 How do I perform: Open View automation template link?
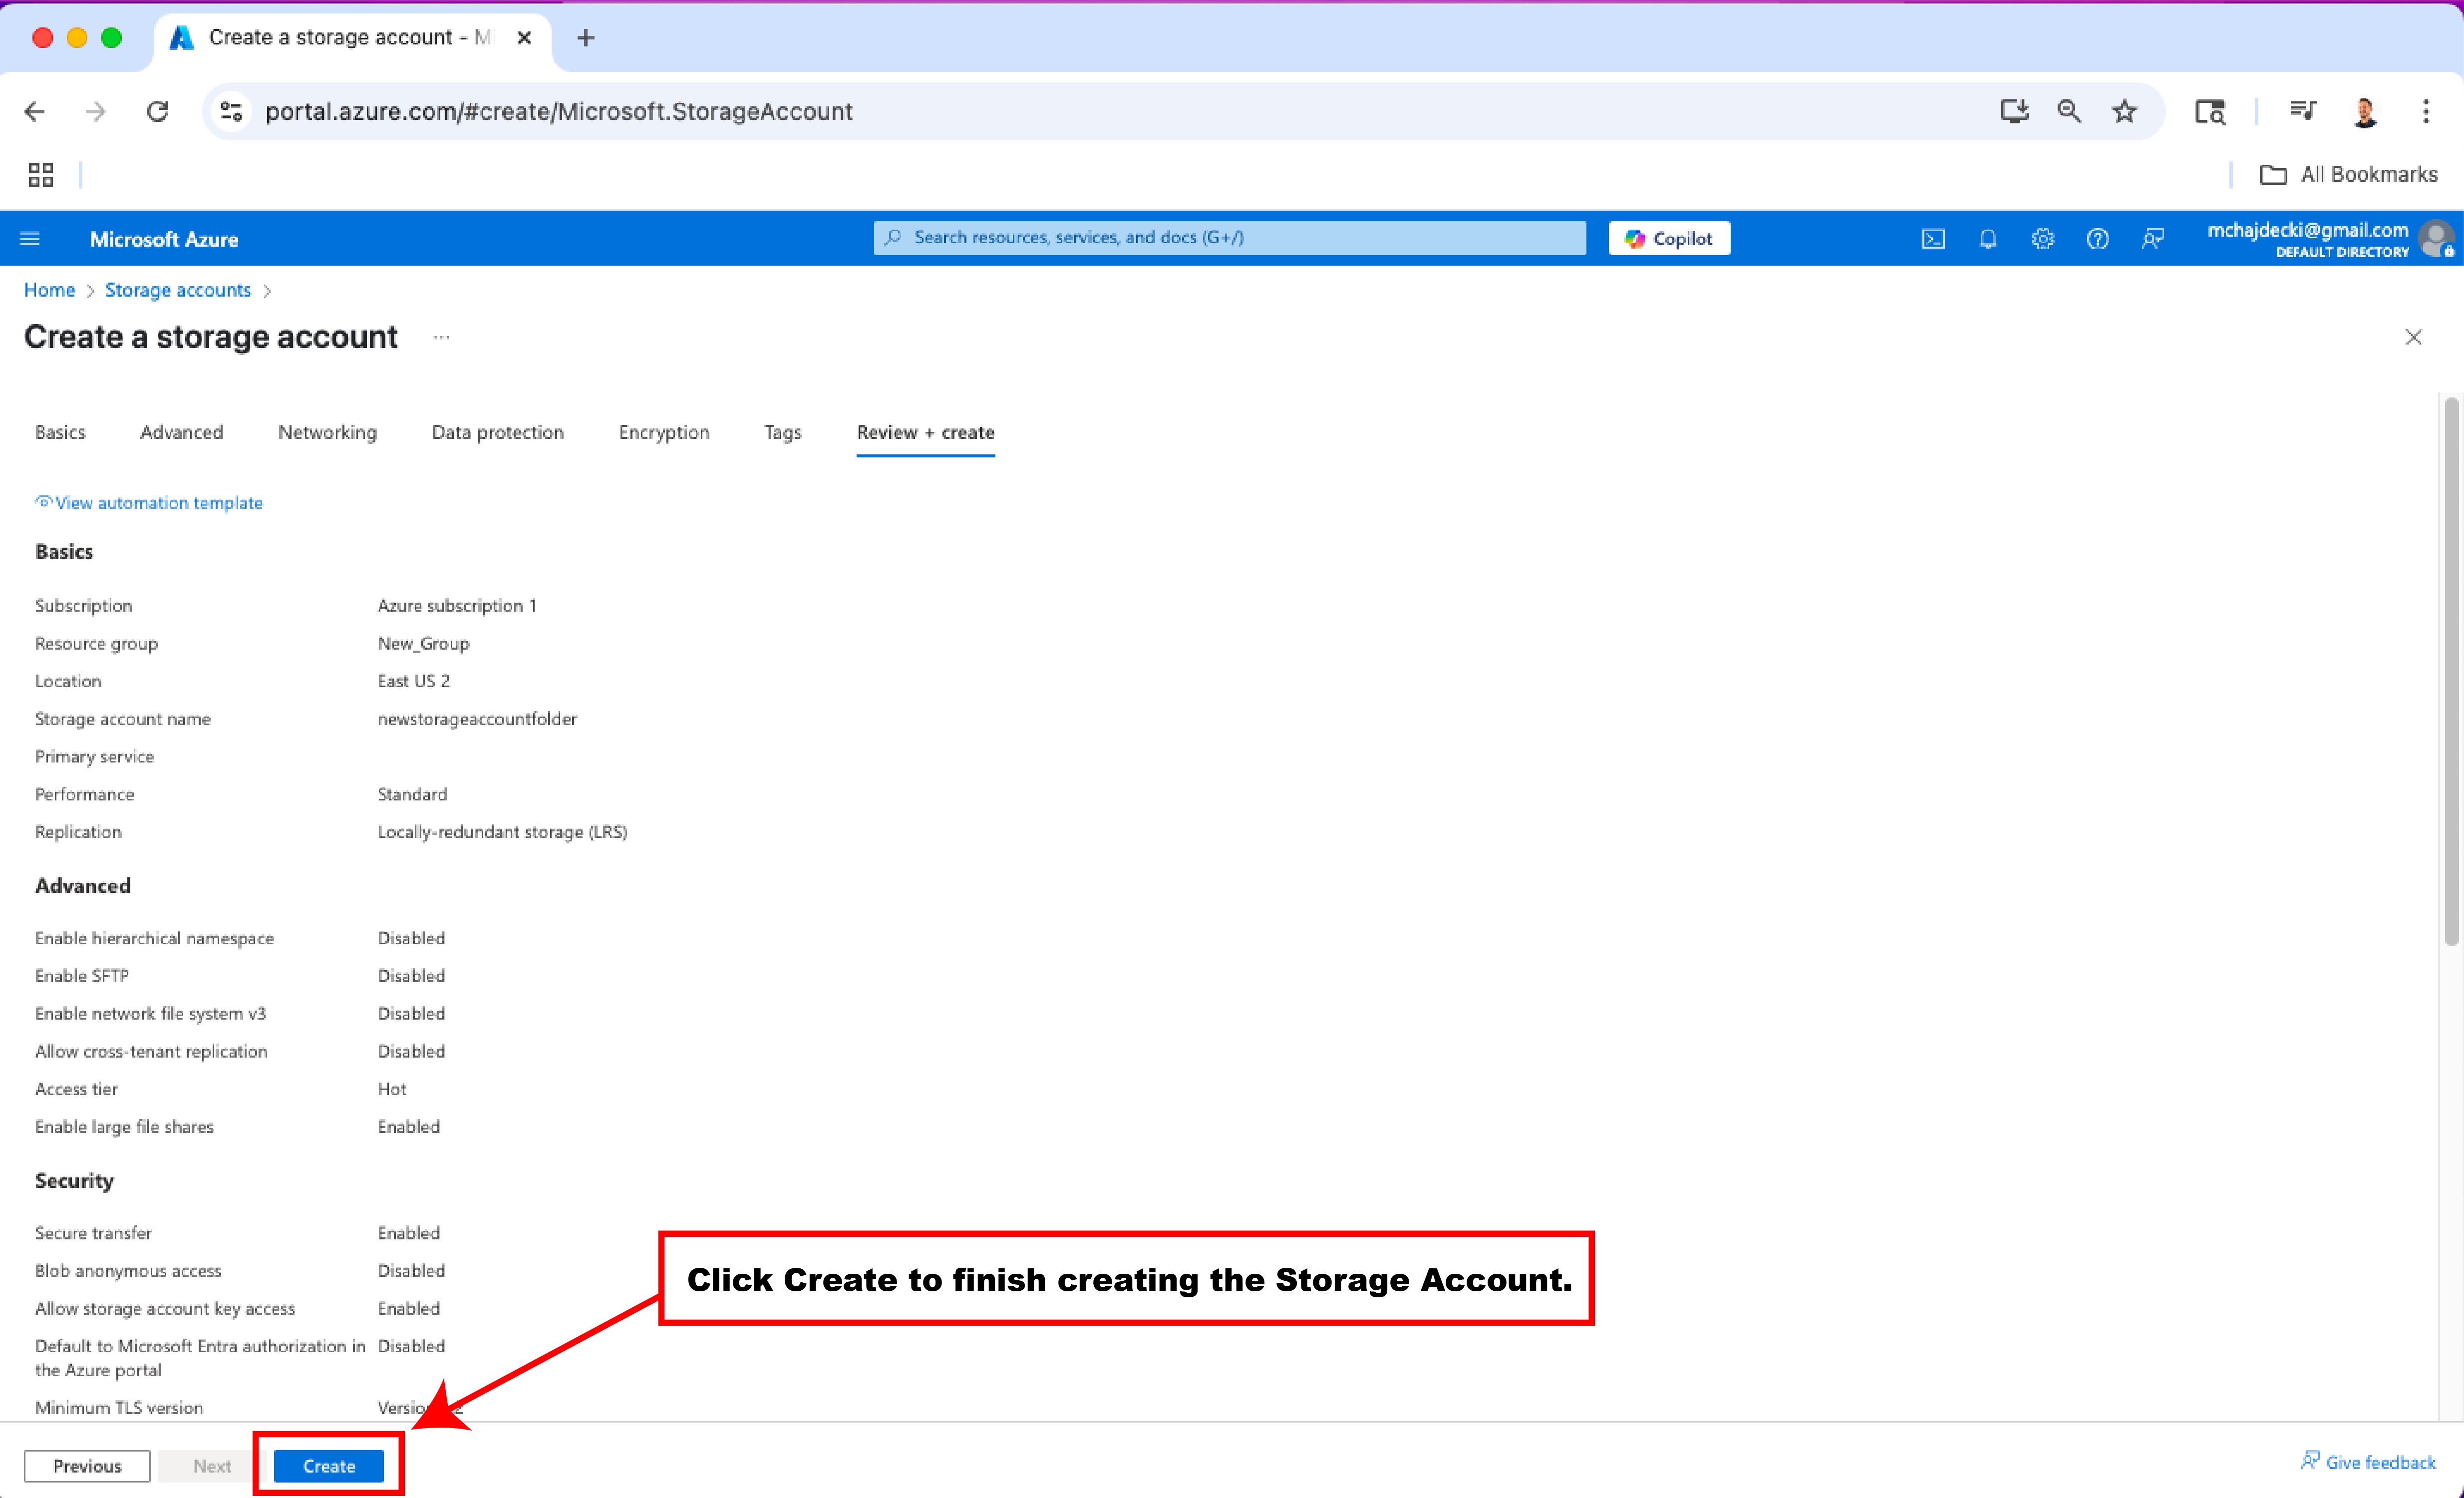pos(149,502)
